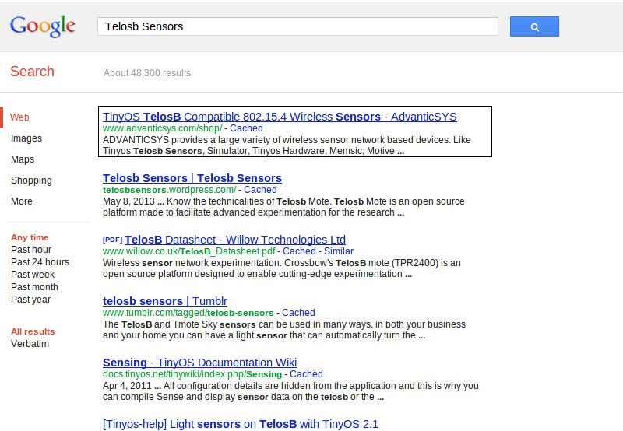
Task: Select the Web tab in sidebar
Action: pos(19,117)
